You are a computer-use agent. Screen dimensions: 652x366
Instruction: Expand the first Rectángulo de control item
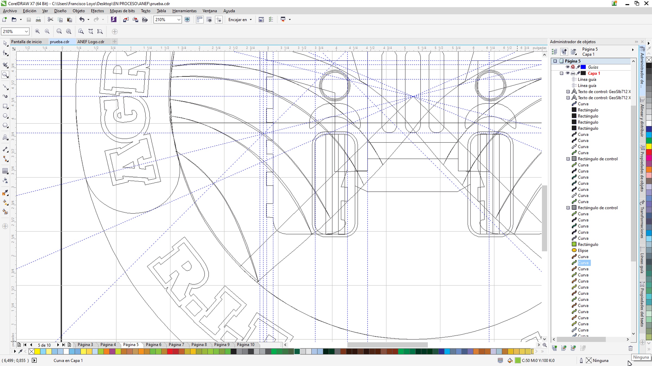click(x=568, y=159)
